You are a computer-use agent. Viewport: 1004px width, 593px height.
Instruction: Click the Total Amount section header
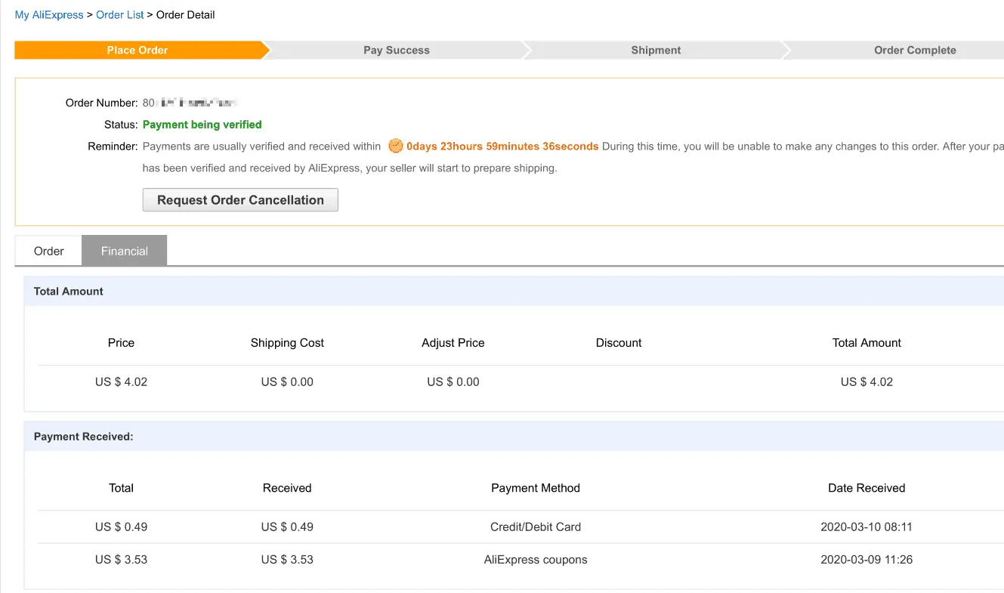pyautogui.click(x=514, y=292)
